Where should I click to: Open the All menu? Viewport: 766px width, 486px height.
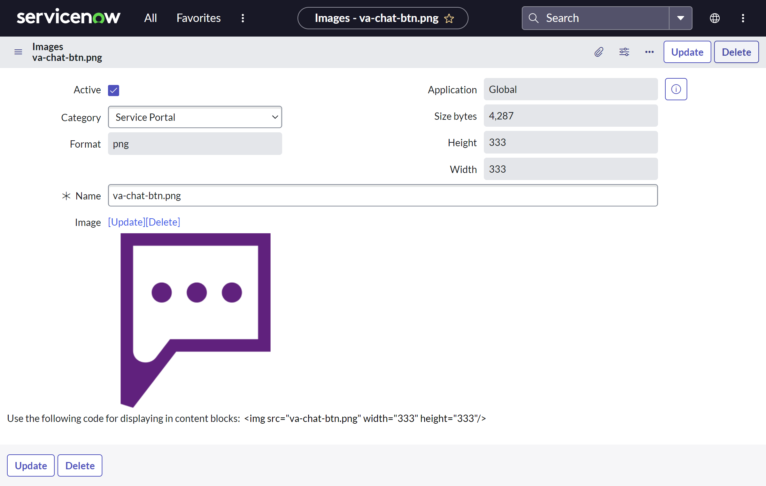[150, 18]
